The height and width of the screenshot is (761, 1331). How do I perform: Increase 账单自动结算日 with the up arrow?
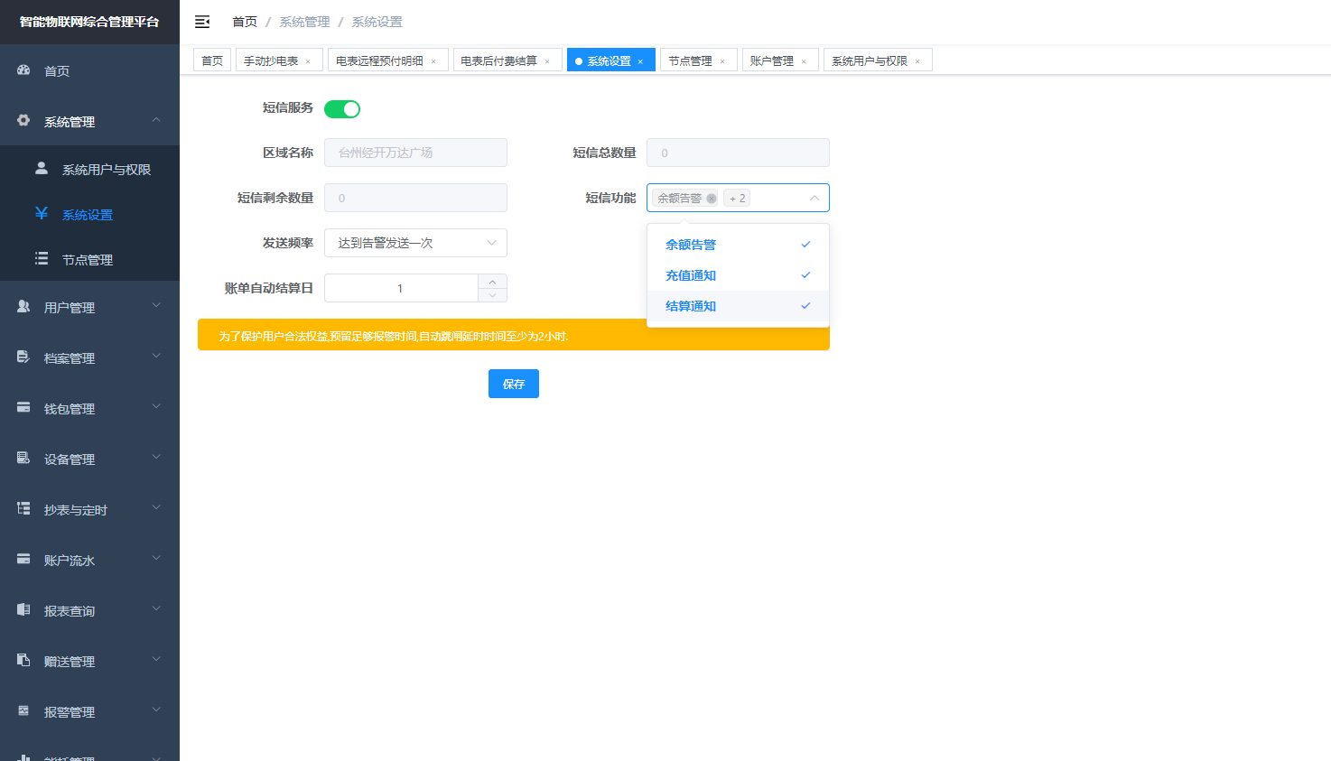(x=492, y=282)
